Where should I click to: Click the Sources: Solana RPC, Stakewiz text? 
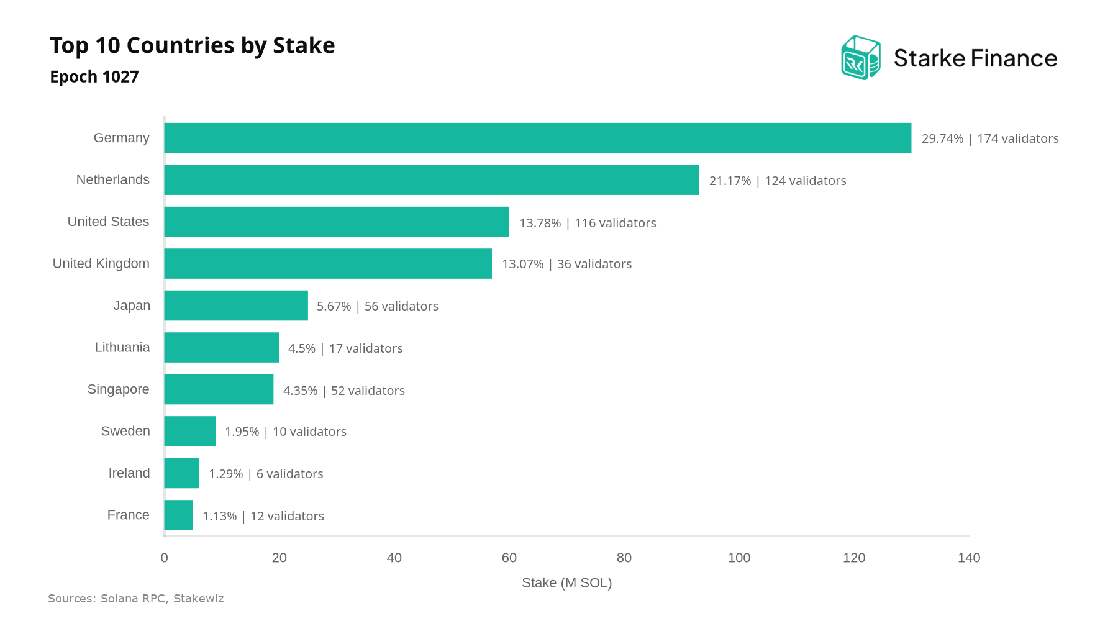tap(136, 599)
